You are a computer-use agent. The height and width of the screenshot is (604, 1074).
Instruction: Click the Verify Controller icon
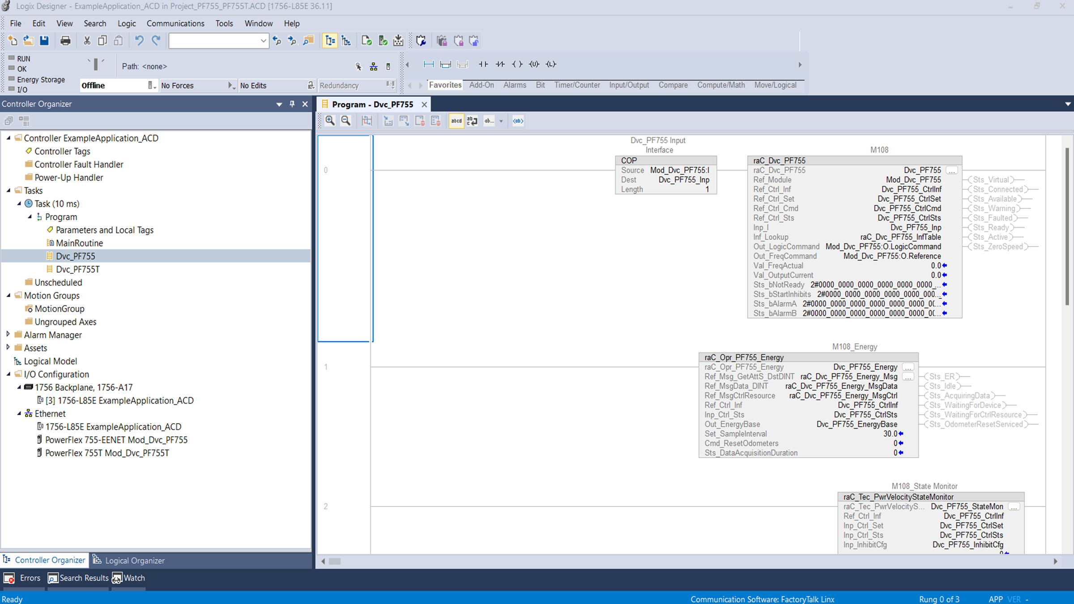pyautogui.click(x=383, y=41)
